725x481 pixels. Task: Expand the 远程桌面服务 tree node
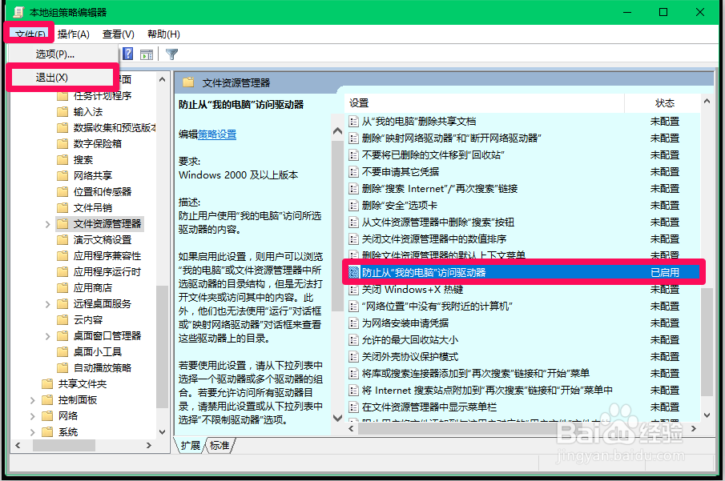[47, 304]
